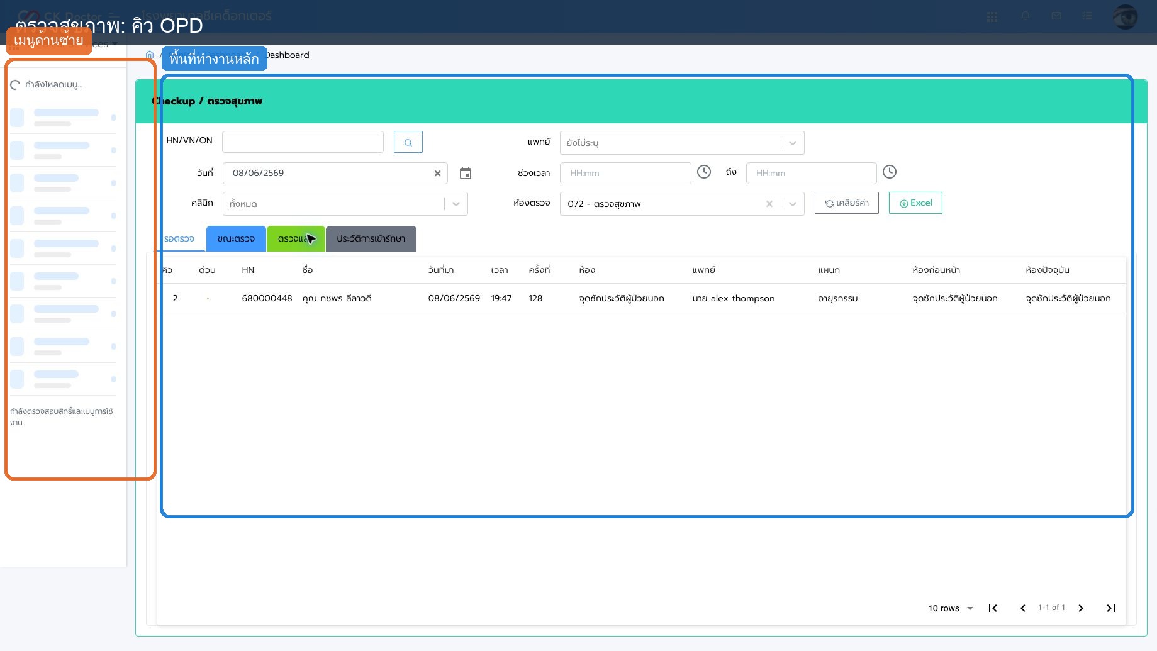Focus the ถึง end HH:mm field
1157x651 pixels.
click(811, 173)
